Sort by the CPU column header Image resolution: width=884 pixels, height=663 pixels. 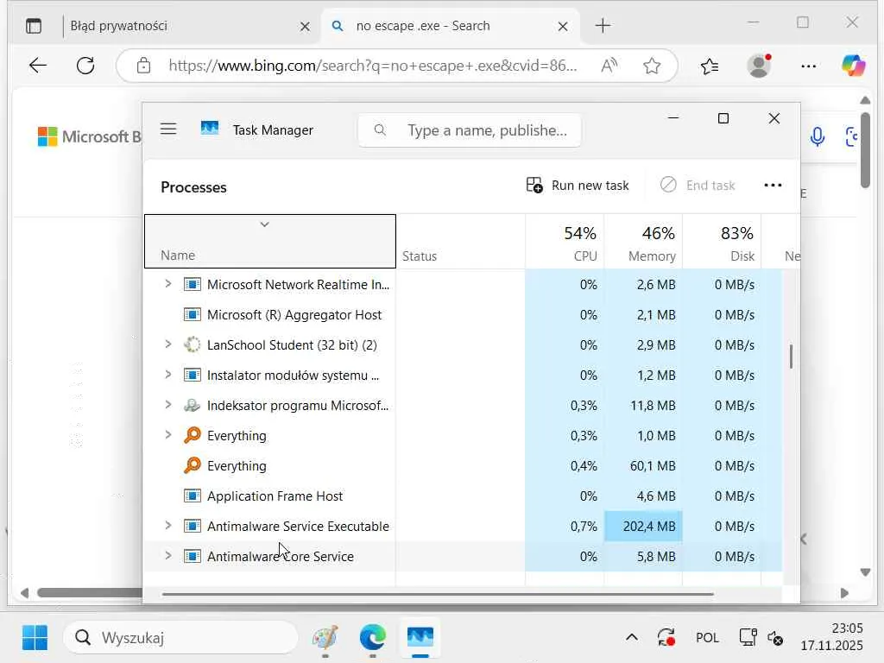pyautogui.click(x=565, y=242)
